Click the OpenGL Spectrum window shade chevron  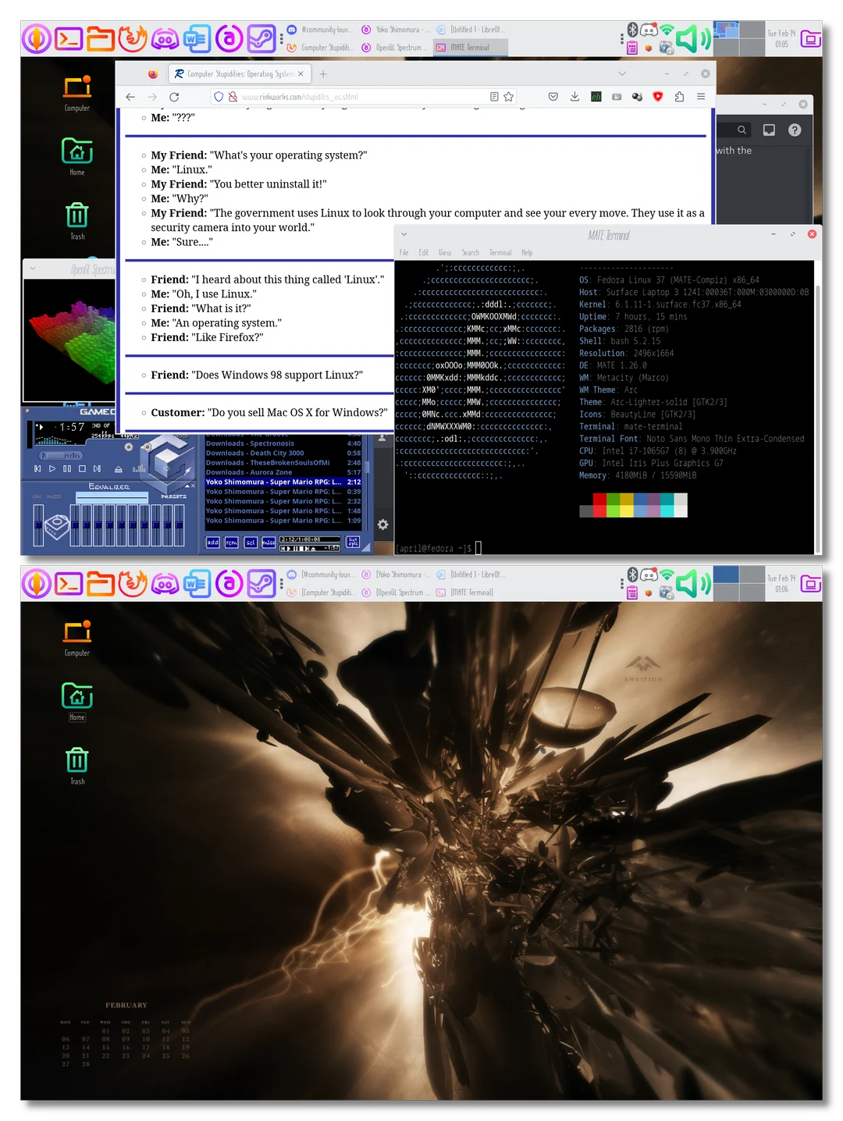[x=33, y=268]
